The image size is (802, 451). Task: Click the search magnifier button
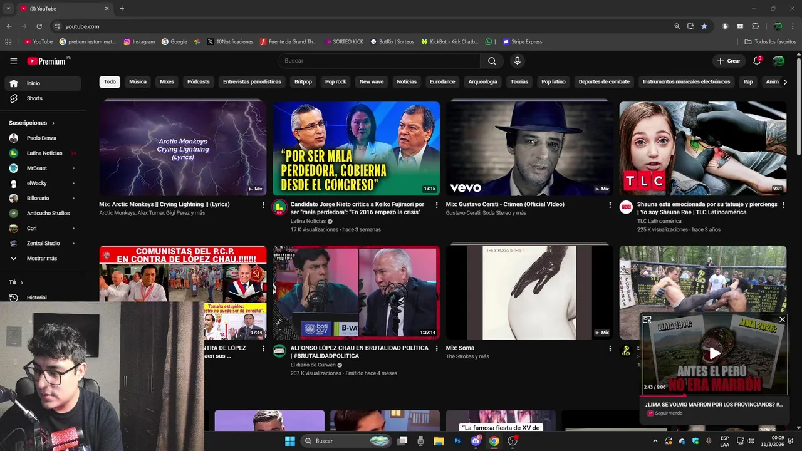pyautogui.click(x=492, y=61)
